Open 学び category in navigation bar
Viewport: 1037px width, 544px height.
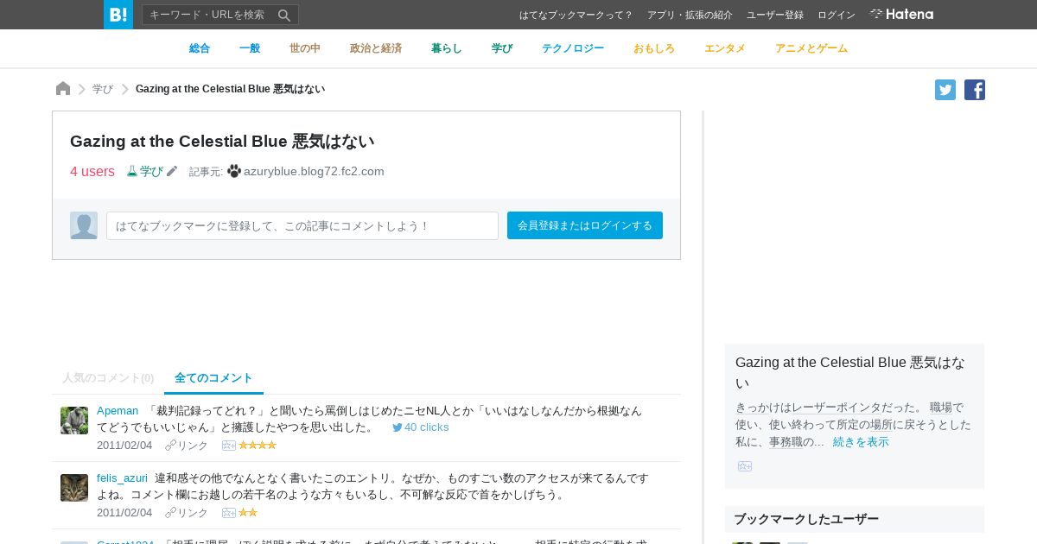click(502, 48)
